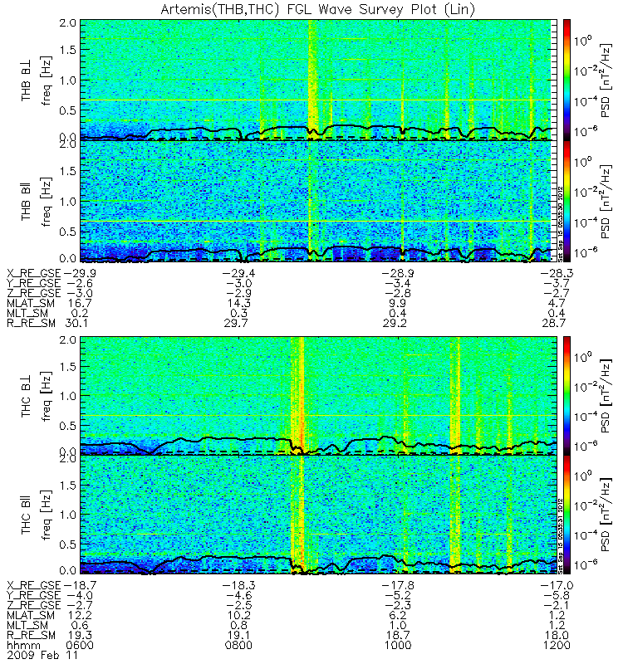The height and width of the screenshot is (664, 623).
Task: Click the R_RE_SM value 30.1
Action: pyautogui.click(x=76, y=323)
